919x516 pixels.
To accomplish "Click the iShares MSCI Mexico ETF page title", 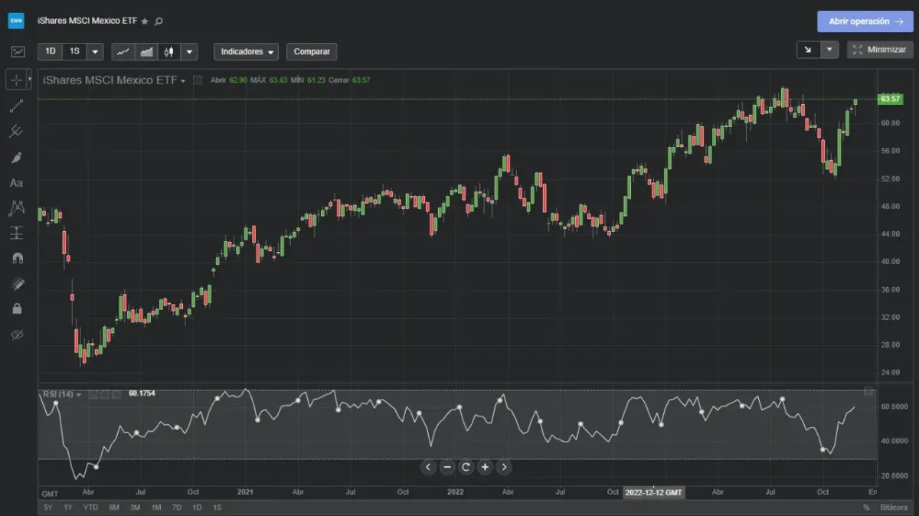I will [87, 21].
